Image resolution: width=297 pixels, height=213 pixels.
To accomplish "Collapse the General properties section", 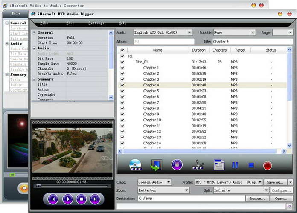I will [34, 33].
